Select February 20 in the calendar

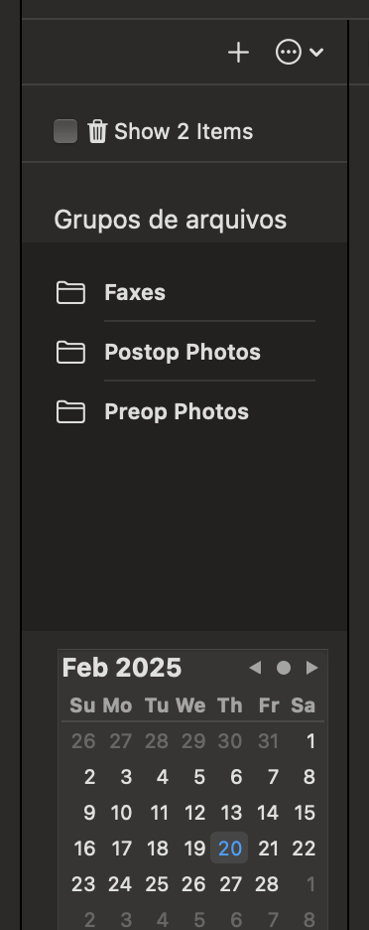coord(230,849)
